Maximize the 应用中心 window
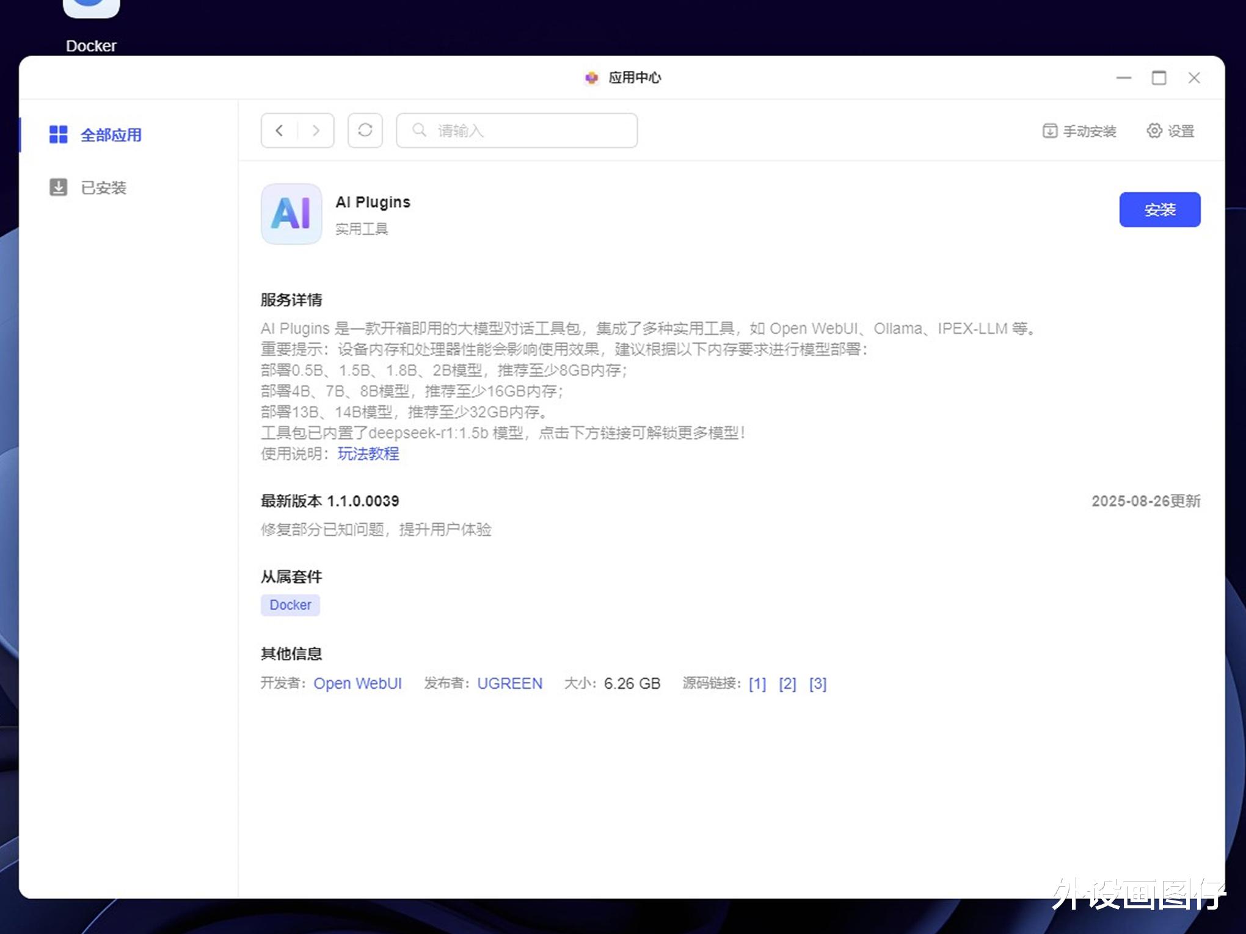The image size is (1246, 934). 1159,78
